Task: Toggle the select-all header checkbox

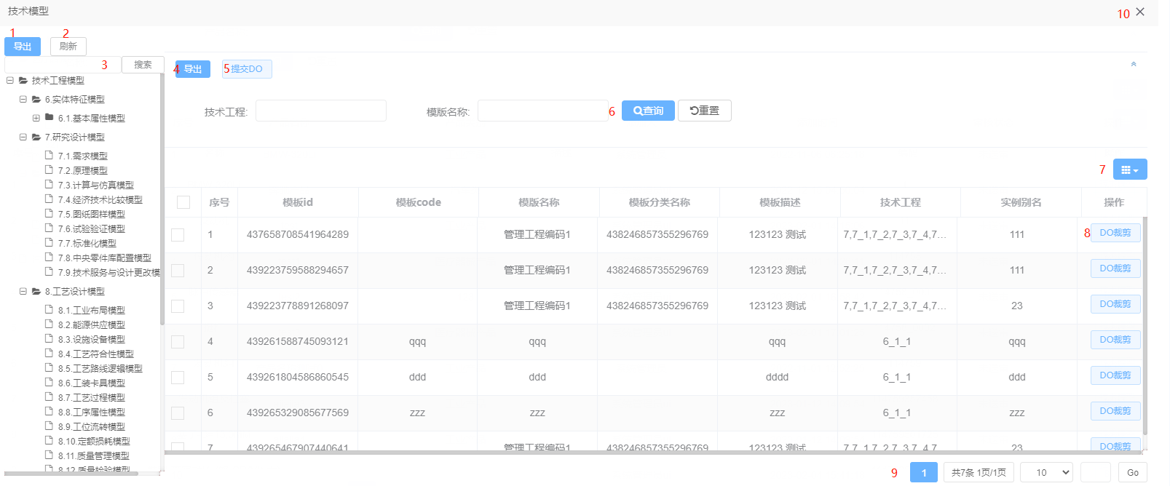Action: point(183,202)
